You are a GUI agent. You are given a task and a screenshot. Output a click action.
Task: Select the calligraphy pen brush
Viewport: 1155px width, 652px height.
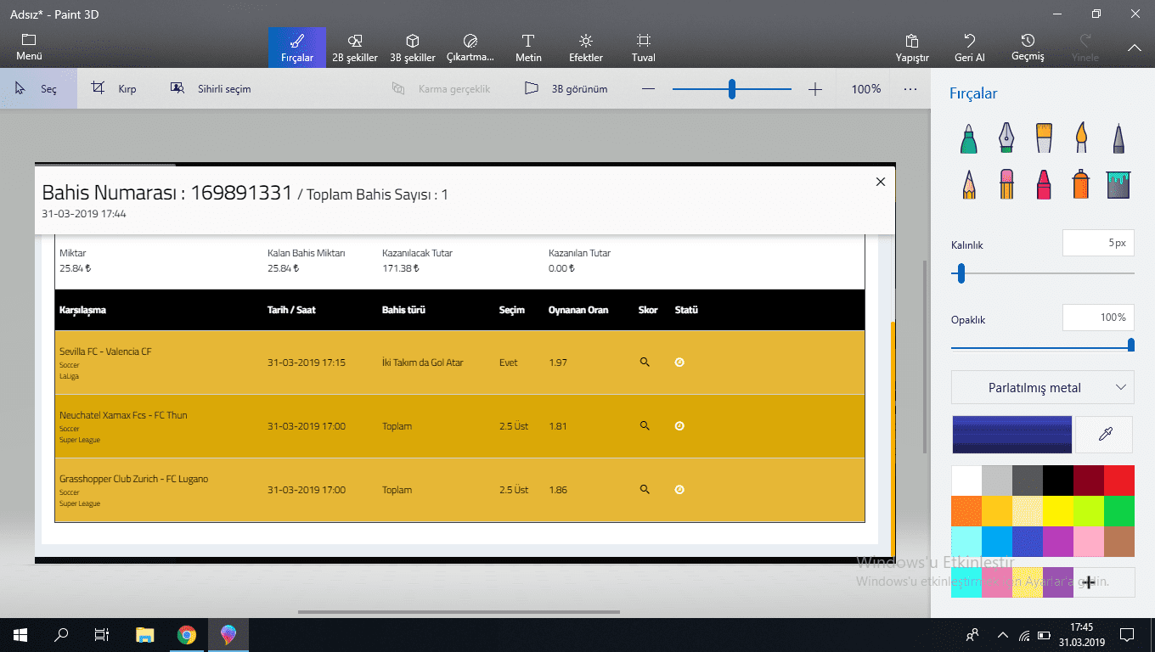1006,138
